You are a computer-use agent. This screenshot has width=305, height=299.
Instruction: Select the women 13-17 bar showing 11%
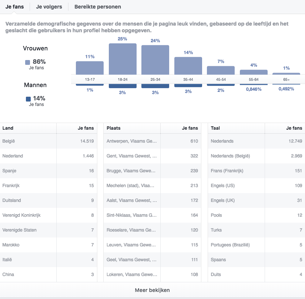90,68
